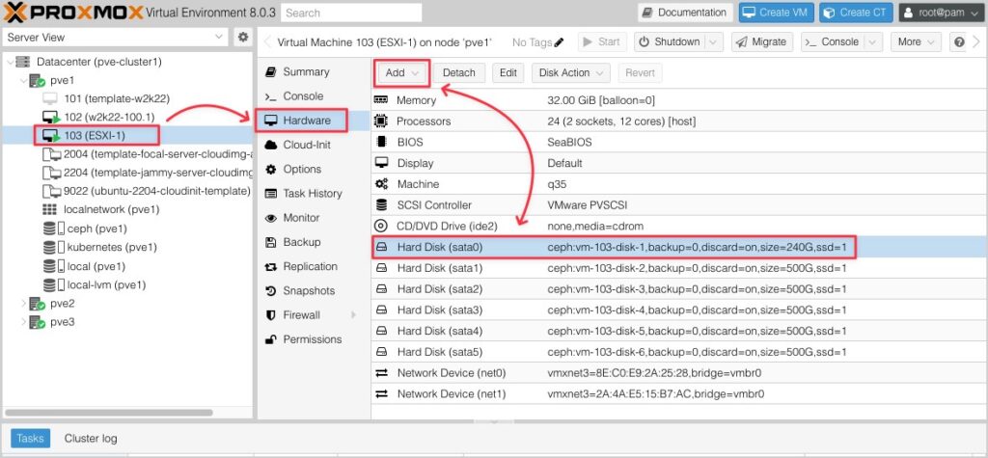
Task: Click the help question mark icon
Action: 959,42
